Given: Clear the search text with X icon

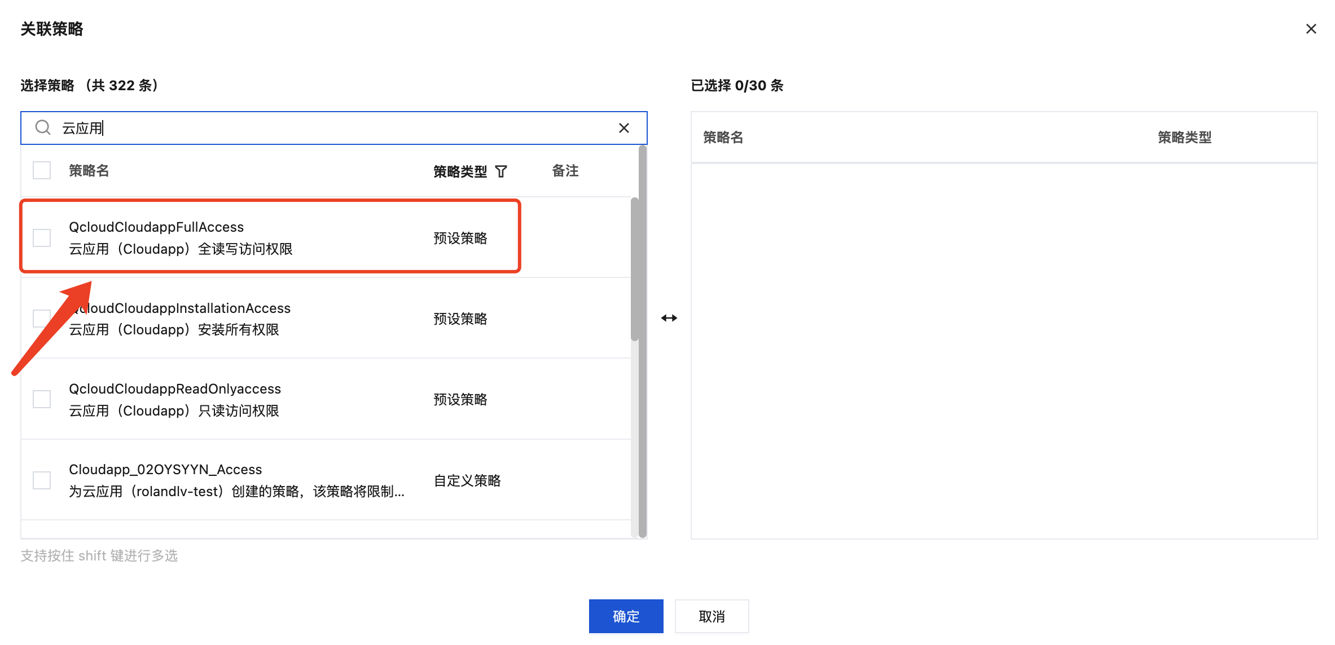Looking at the screenshot, I should click(x=623, y=128).
